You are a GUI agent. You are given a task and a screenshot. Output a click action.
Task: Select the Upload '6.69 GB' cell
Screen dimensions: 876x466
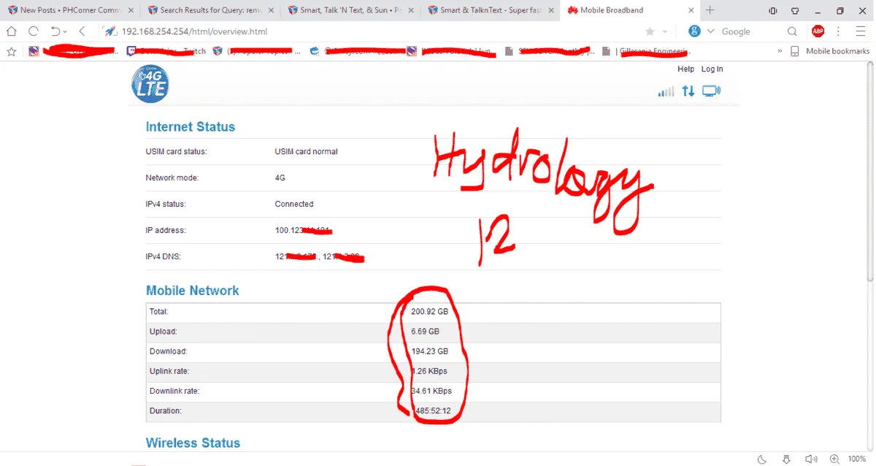[426, 332]
